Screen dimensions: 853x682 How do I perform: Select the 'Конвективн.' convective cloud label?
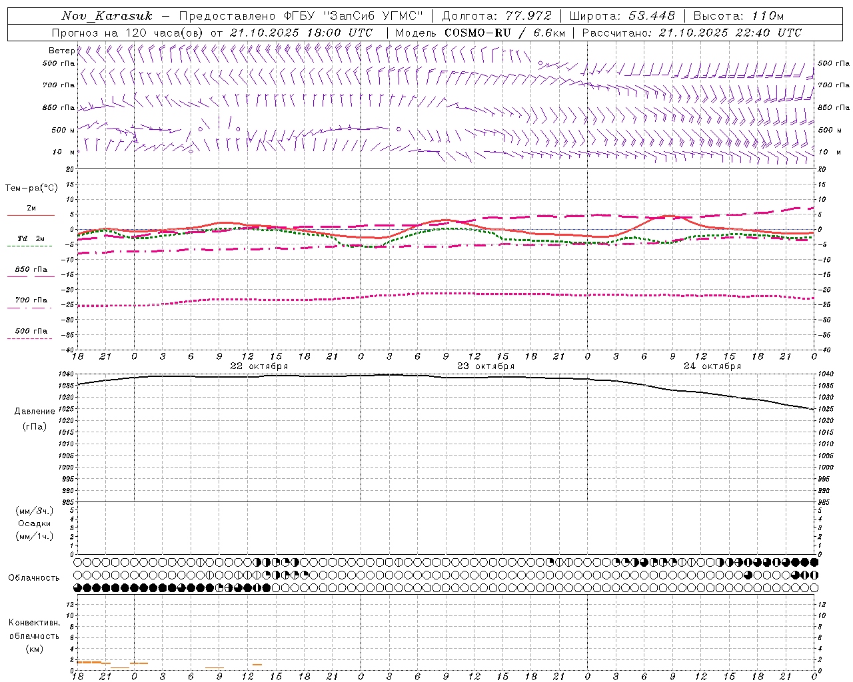click(34, 623)
